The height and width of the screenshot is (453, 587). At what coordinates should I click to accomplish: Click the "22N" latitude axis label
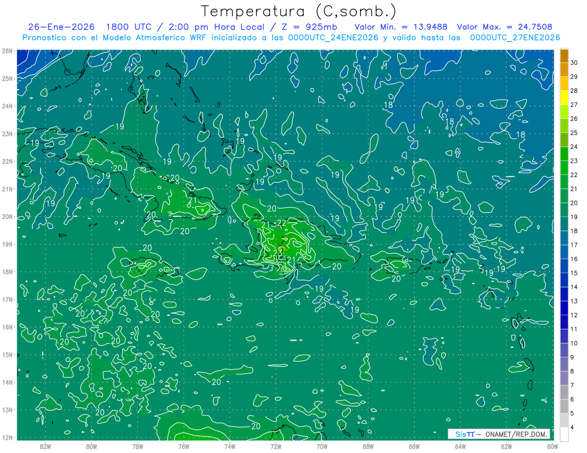coord(7,161)
